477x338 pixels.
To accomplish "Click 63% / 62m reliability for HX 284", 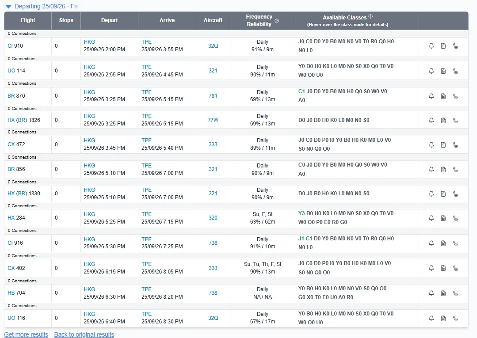I will click(x=263, y=222).
